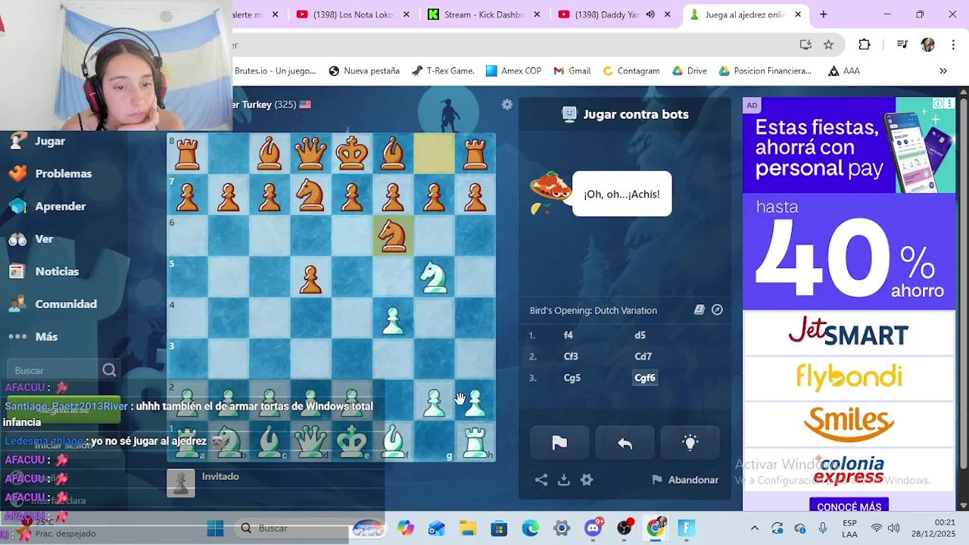Open Jugar in the sidebar

click(x=49, y=141)
